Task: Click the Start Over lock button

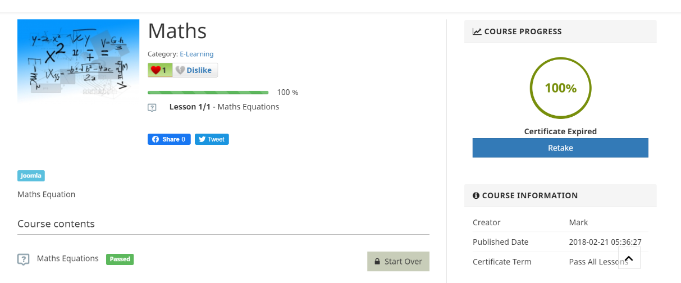Action: [398, 262]
